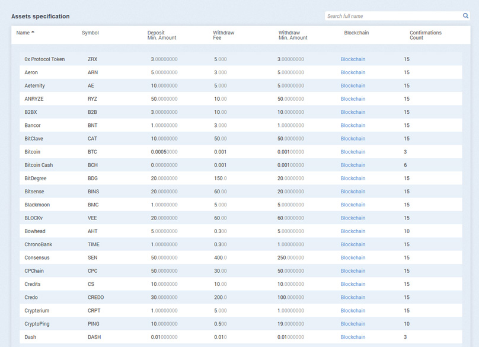
Task: Select the Crypterium asset name
Action: [x=37, y=311]
